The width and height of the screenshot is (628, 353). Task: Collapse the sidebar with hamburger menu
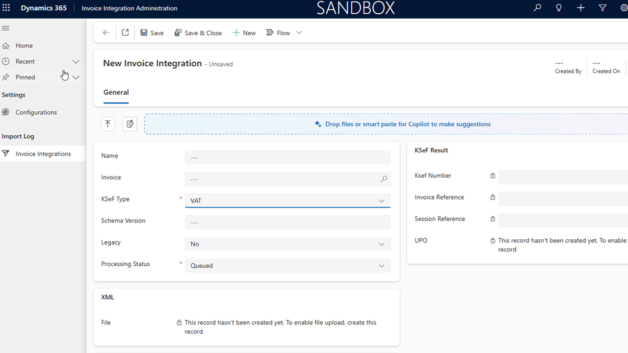pyautogui.click(x=6, y=28)
